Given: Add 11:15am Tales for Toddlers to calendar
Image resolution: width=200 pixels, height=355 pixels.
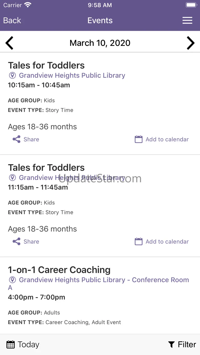Looking at the screenshot, I should click(167, 242).
